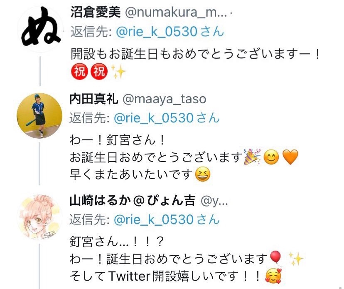
Task: Open tweet text 開設もお誕生日もおめでとうございますー！
Action: 195,54
